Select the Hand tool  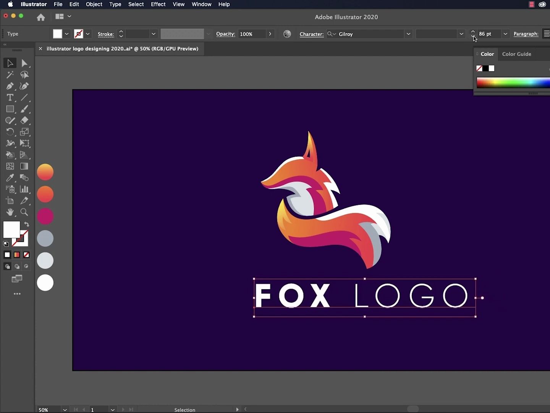[10, 212]
